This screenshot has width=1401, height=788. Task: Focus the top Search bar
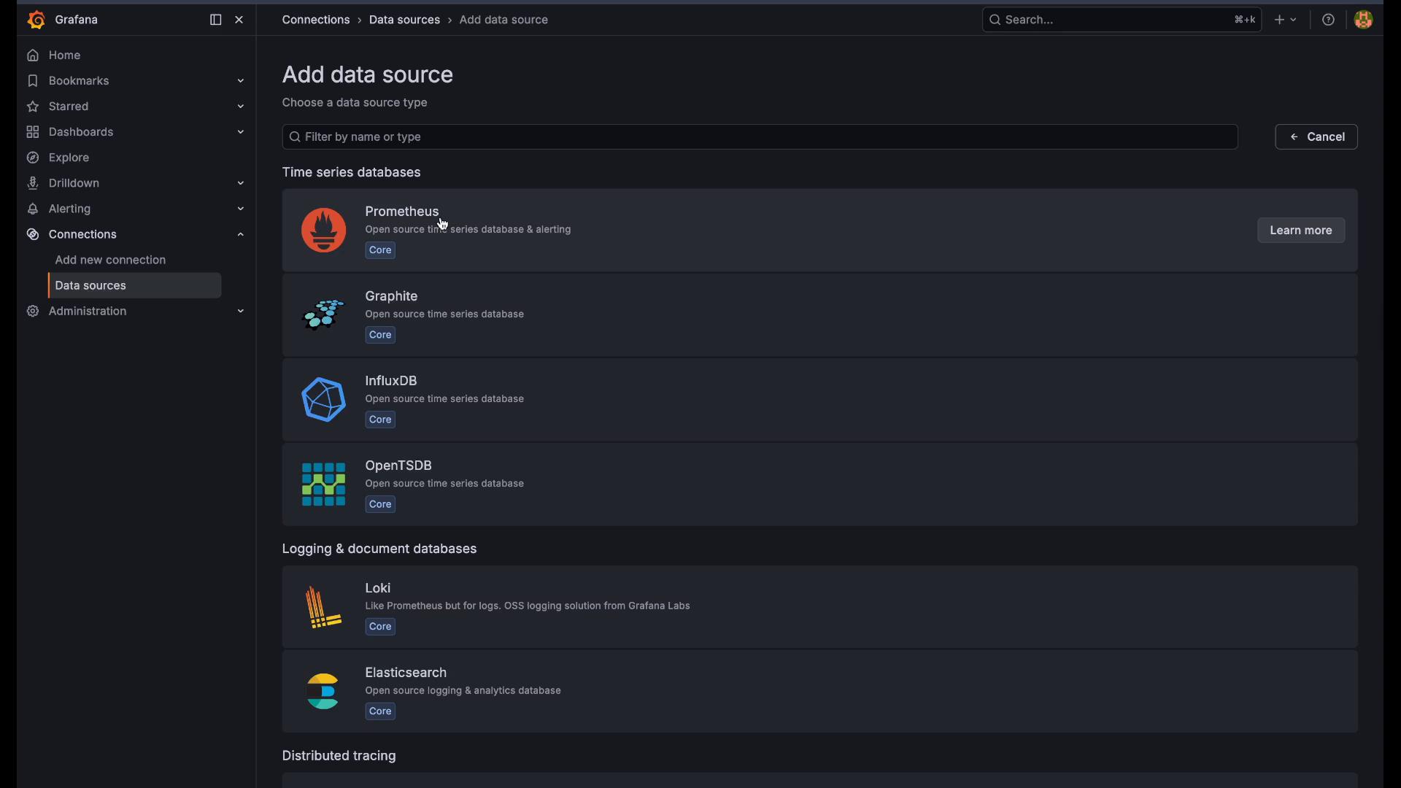point(1122,20)
